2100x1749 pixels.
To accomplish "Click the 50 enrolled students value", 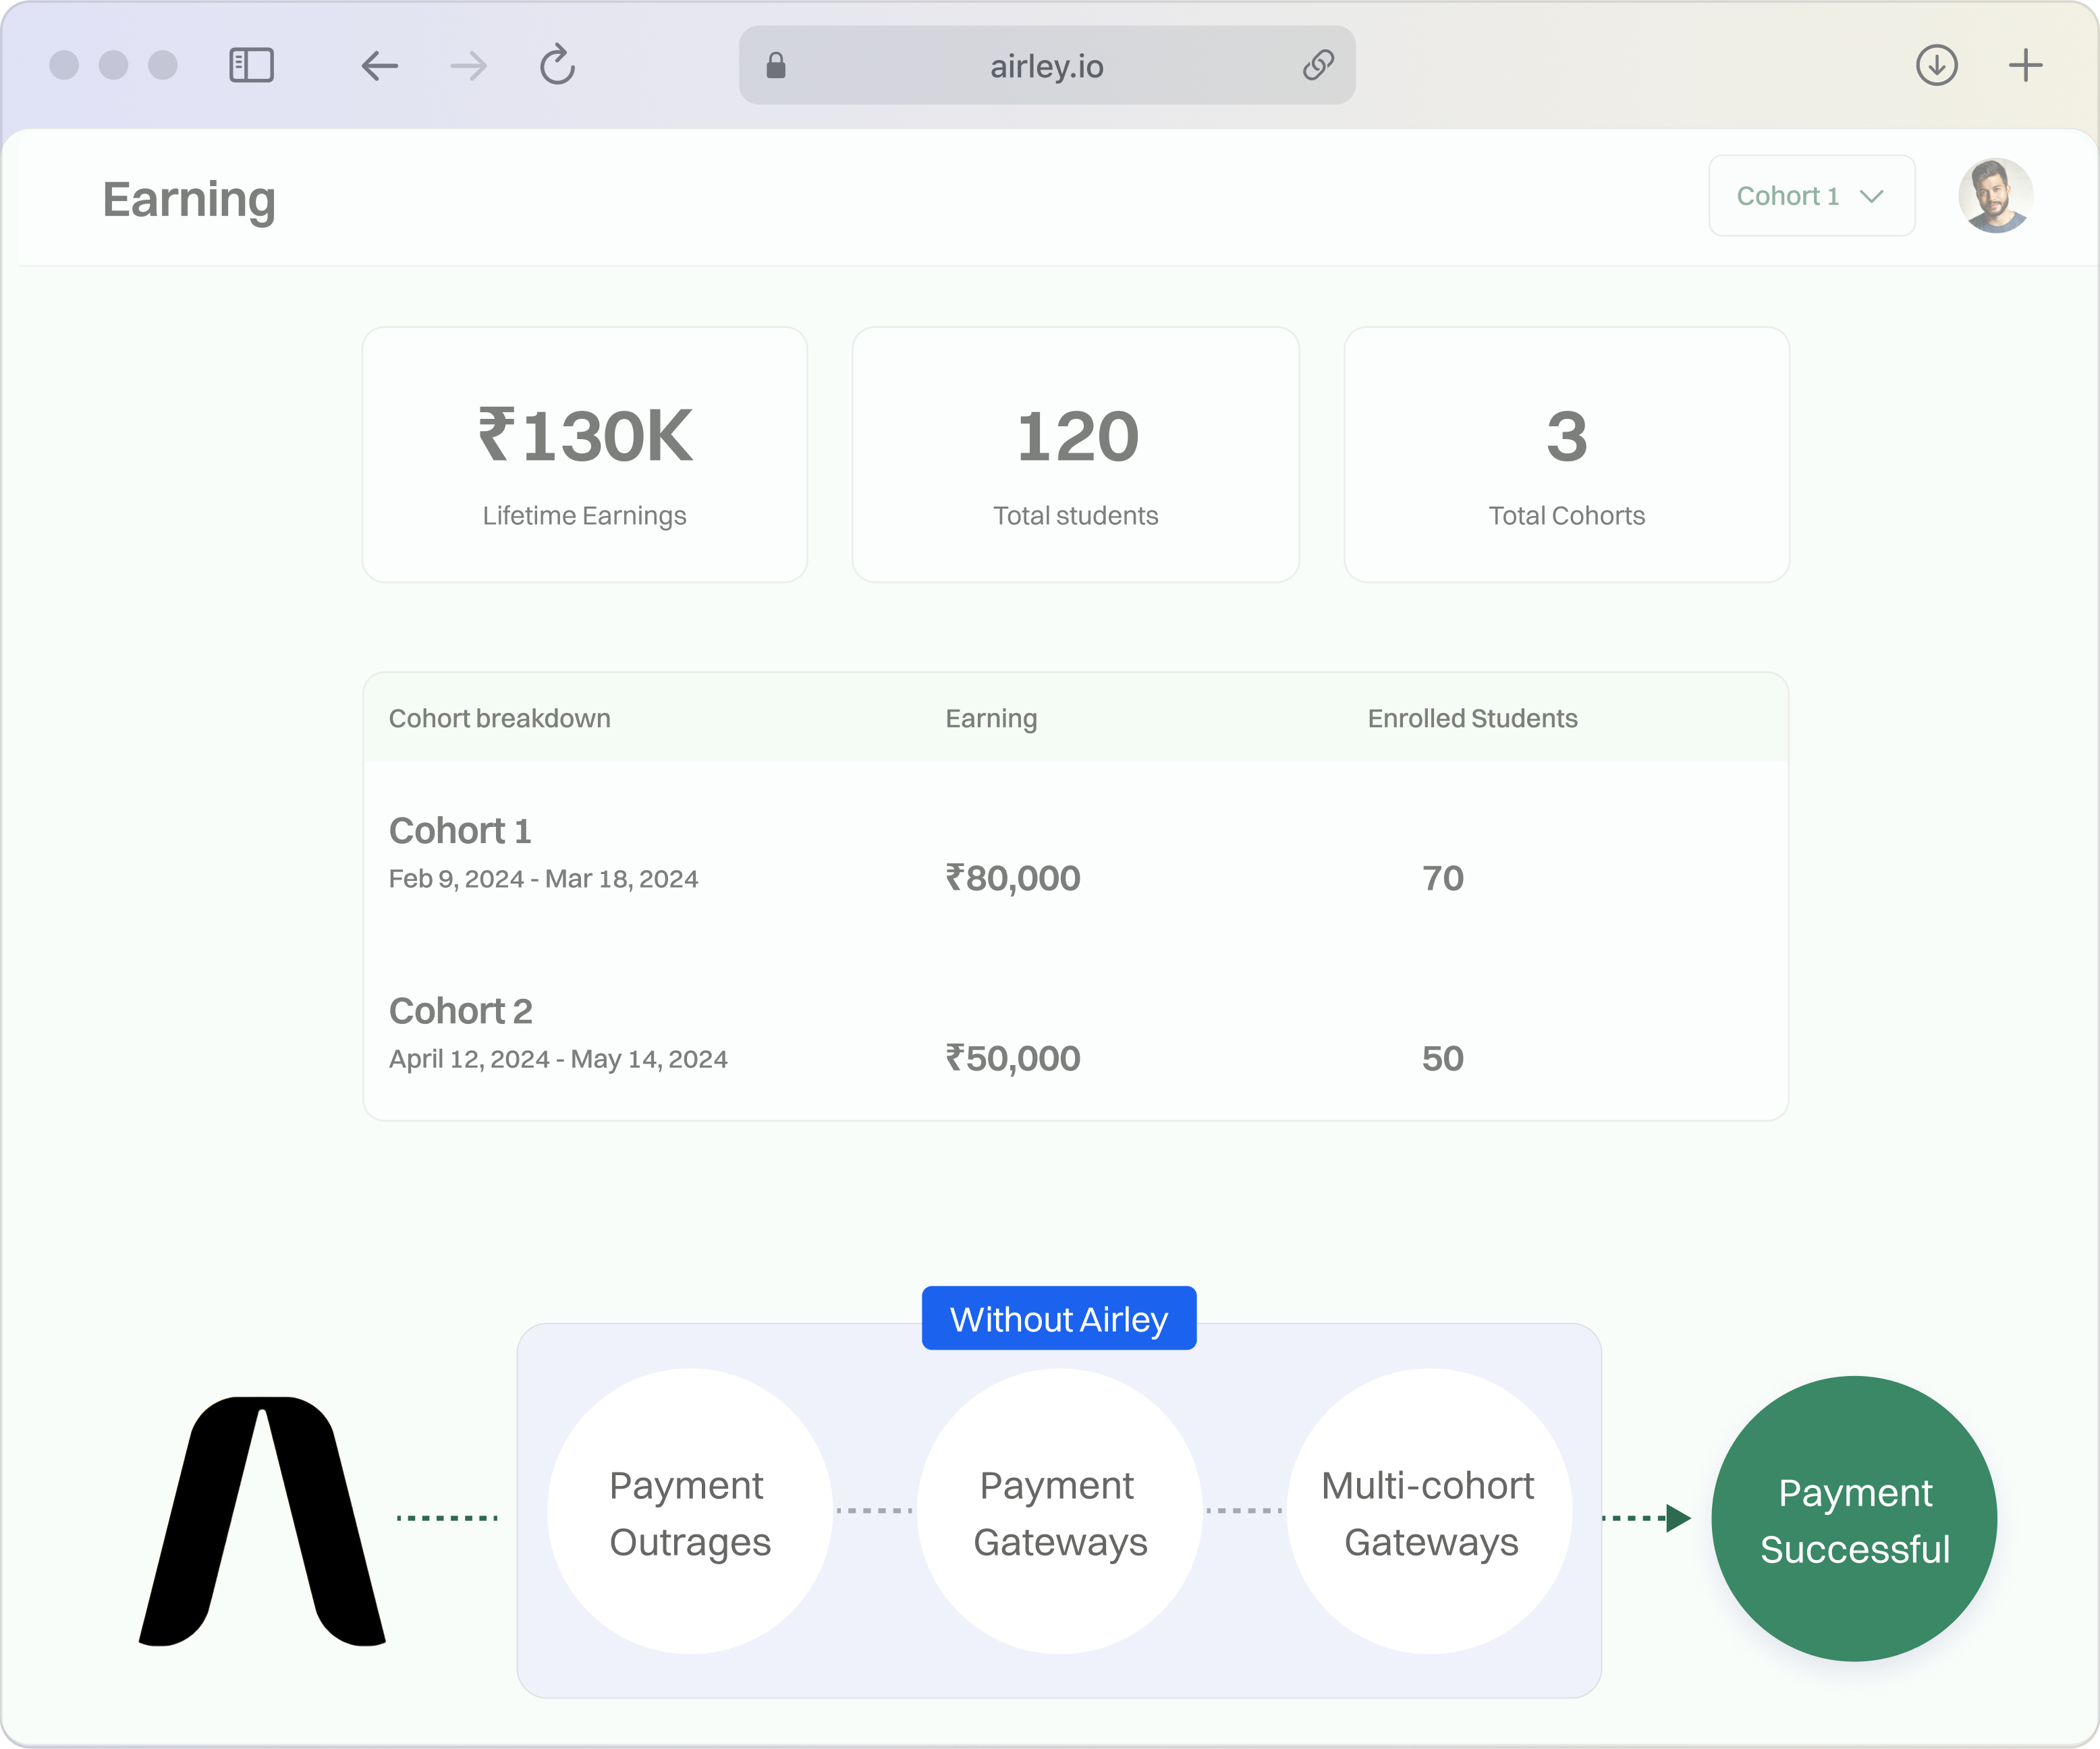I will [x=1443, y=1058].
